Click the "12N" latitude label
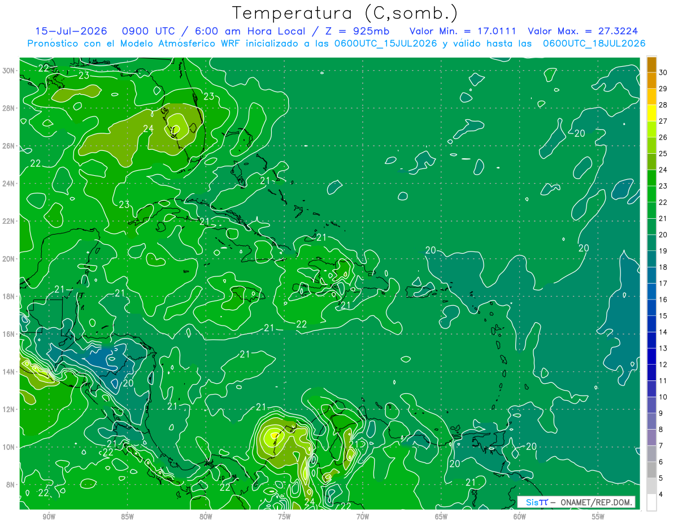 pyautogui.click(x=9, y=409)
